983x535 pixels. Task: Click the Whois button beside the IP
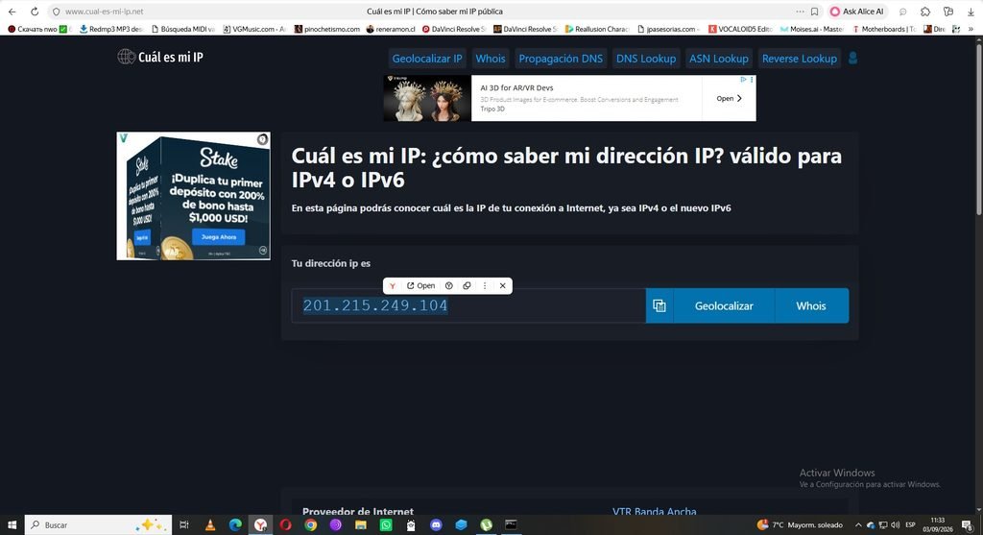[811, 305]
